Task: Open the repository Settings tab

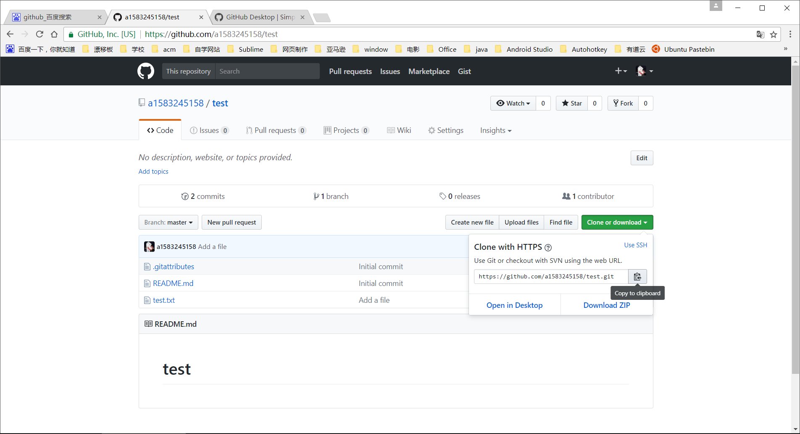Action: tap(446, 130)
